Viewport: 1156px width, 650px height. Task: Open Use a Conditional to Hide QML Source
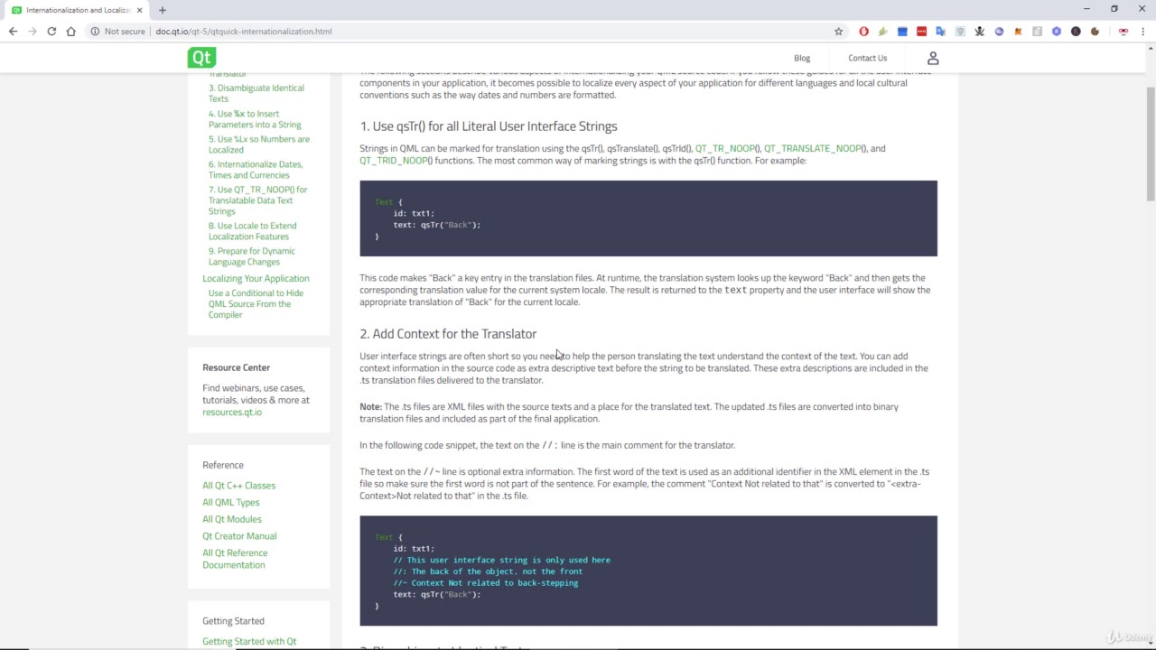(x=256, y=303)
